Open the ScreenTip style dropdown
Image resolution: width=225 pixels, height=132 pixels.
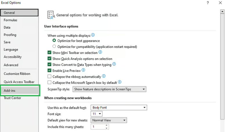click(x=109, y=89)
